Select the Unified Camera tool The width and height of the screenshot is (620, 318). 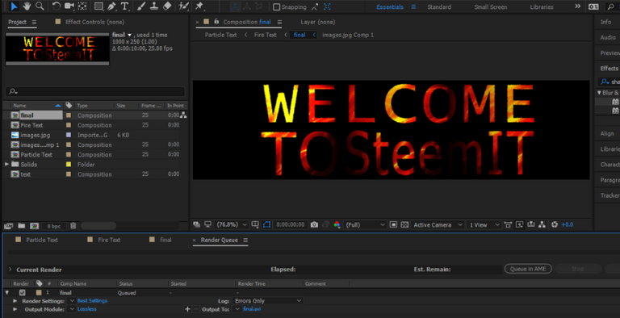(69, 6)
